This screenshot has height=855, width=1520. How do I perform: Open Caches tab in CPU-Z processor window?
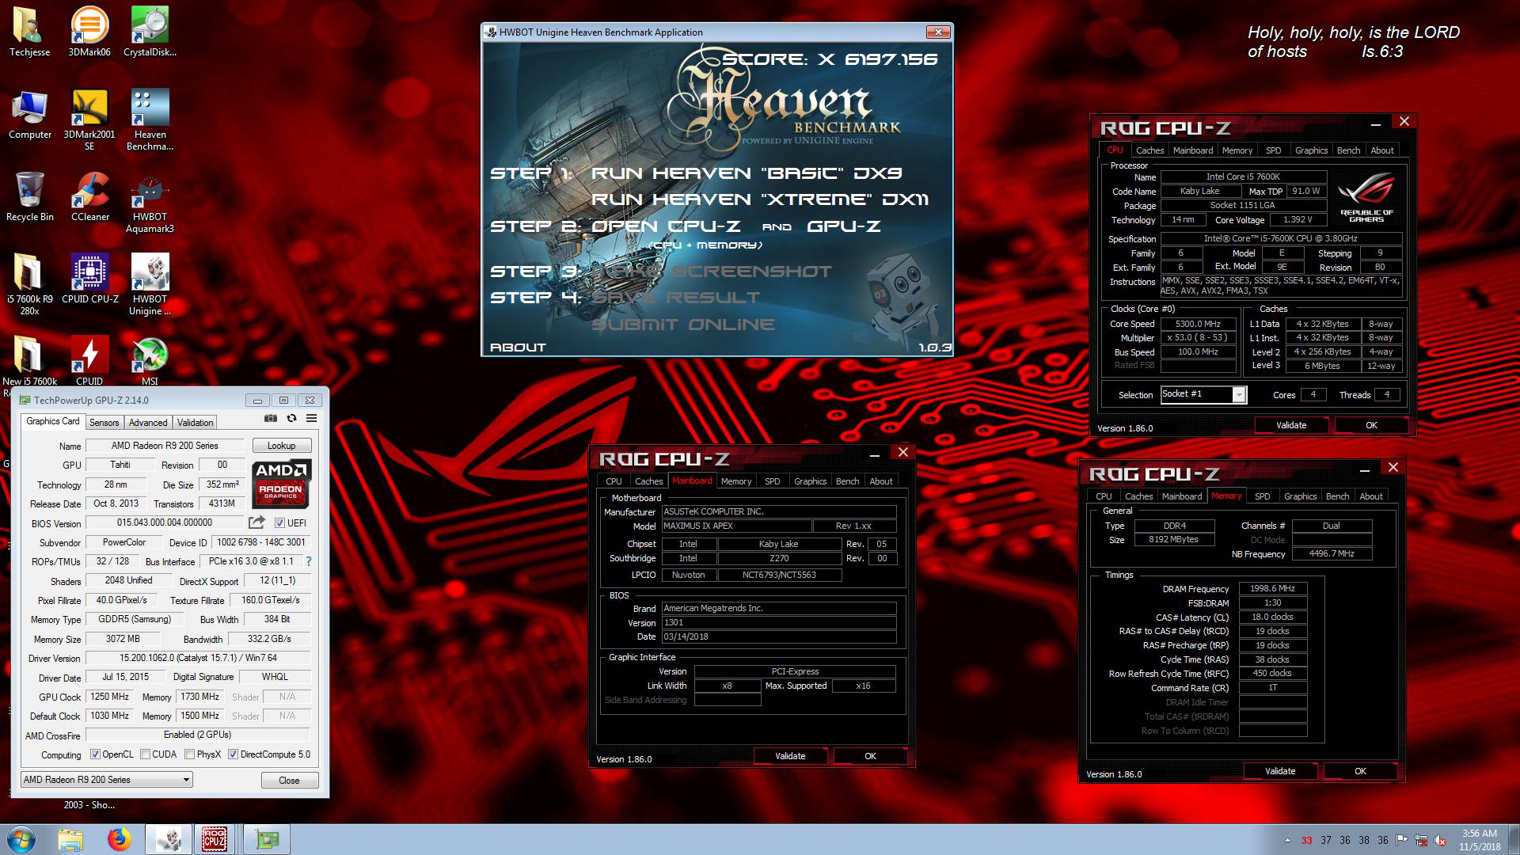coord(1149,150)
